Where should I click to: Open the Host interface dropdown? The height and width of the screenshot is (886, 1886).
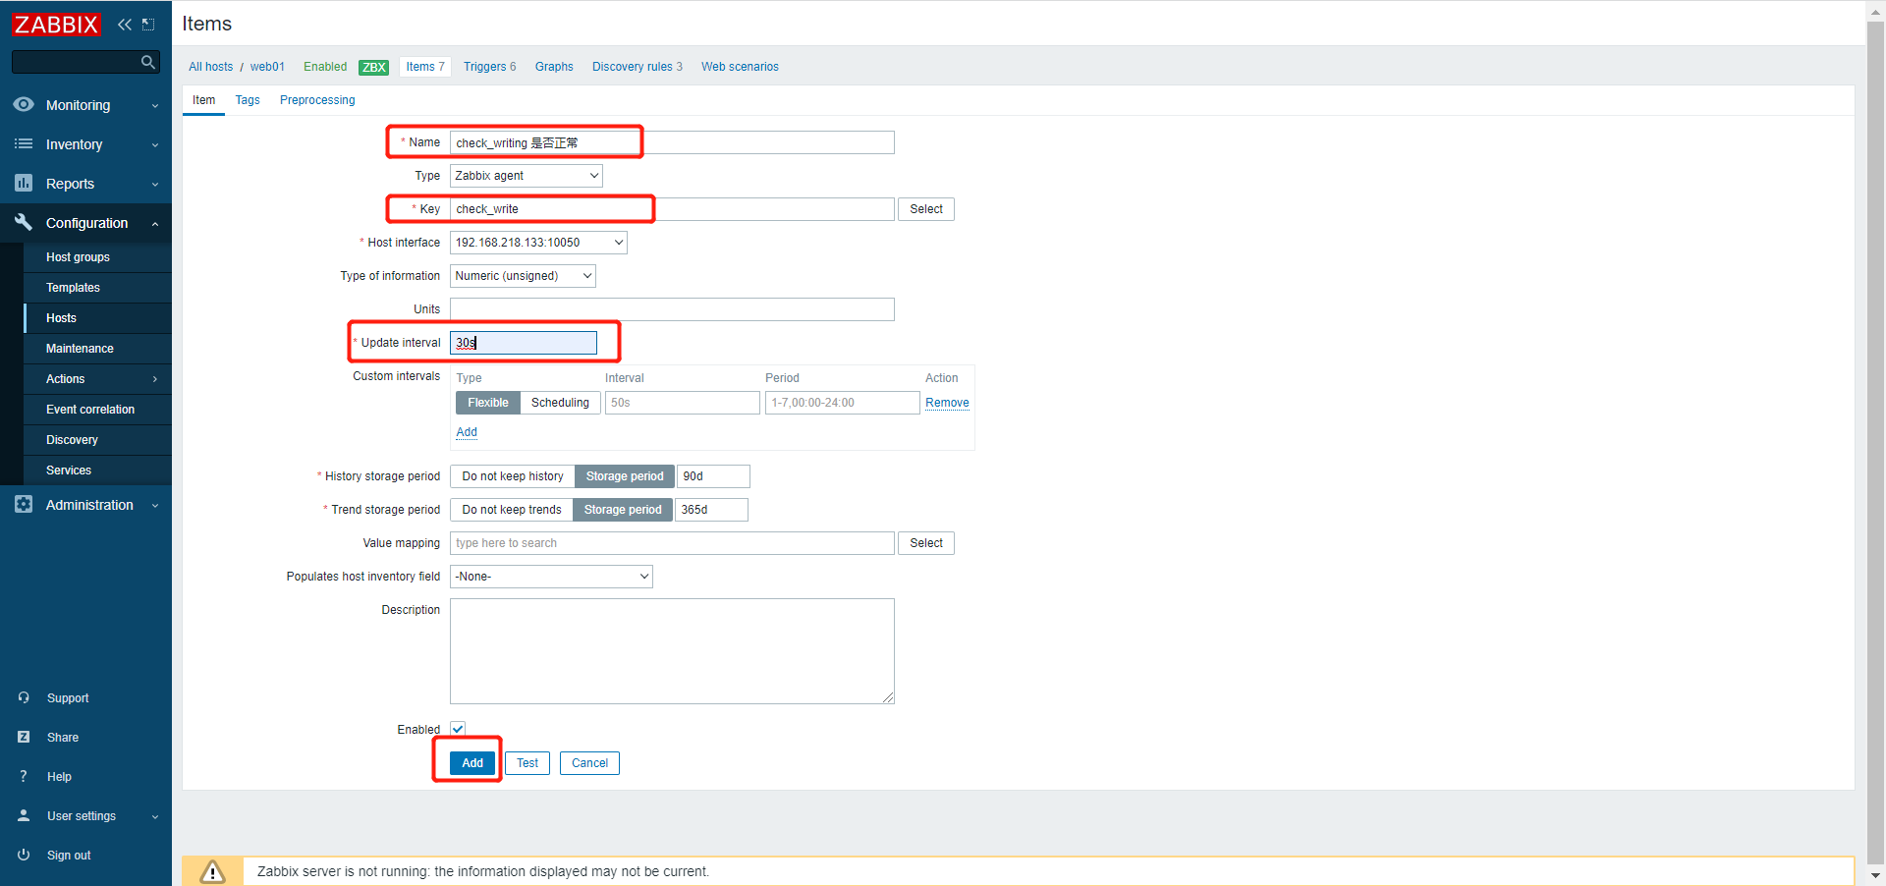tap(538, 243)
